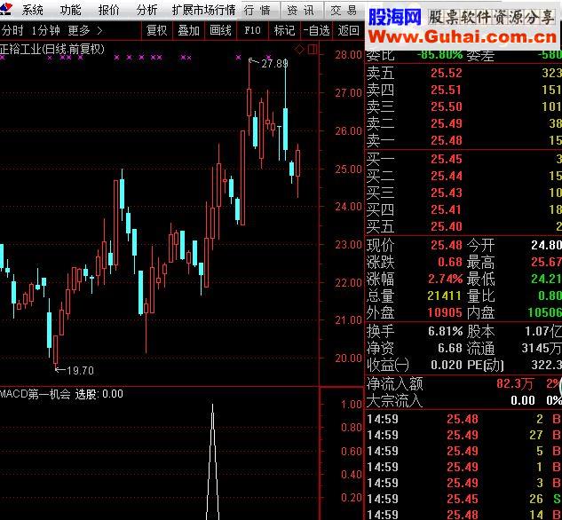Click the 28.00 price axis label
Image resolution: width=562 pixels, height=520 pixels.
click(348, 55)
